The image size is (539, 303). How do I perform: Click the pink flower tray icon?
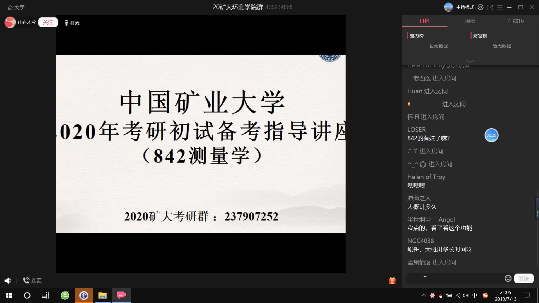(432, 295)
